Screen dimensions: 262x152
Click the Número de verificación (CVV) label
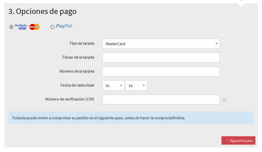point(69,99)
